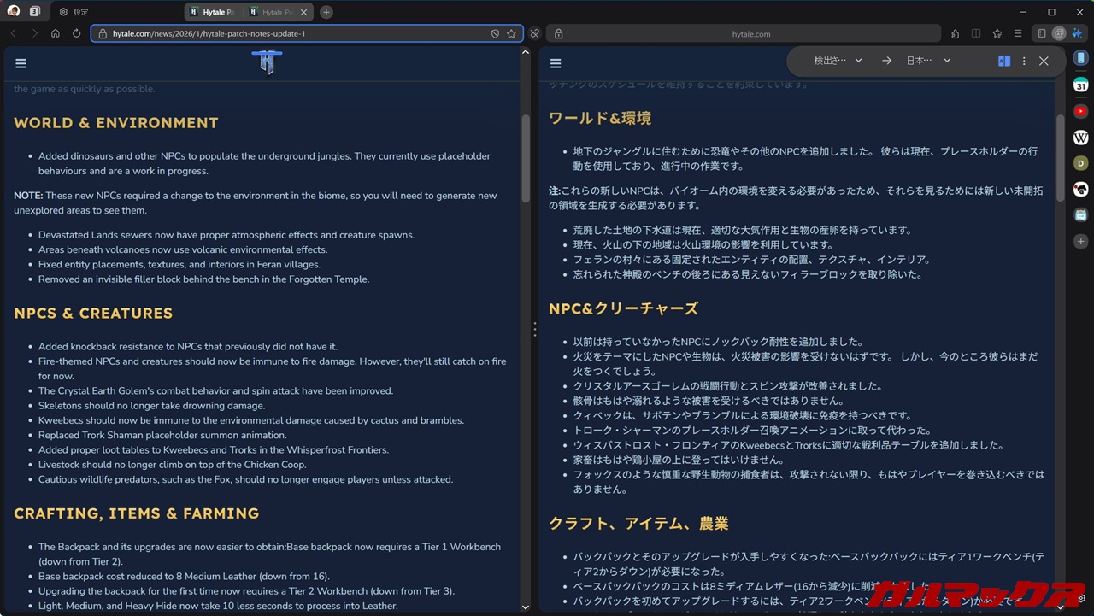Toggle the split view link icon
This screenshot has width=1094, height=616.
(534, 34)
